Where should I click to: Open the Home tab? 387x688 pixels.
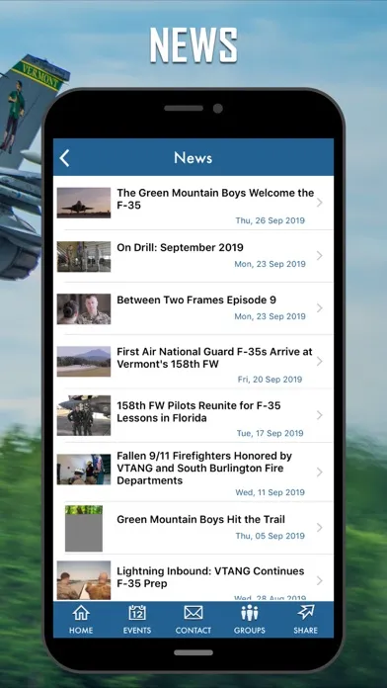pyautogui.click(x=81, y=620)
